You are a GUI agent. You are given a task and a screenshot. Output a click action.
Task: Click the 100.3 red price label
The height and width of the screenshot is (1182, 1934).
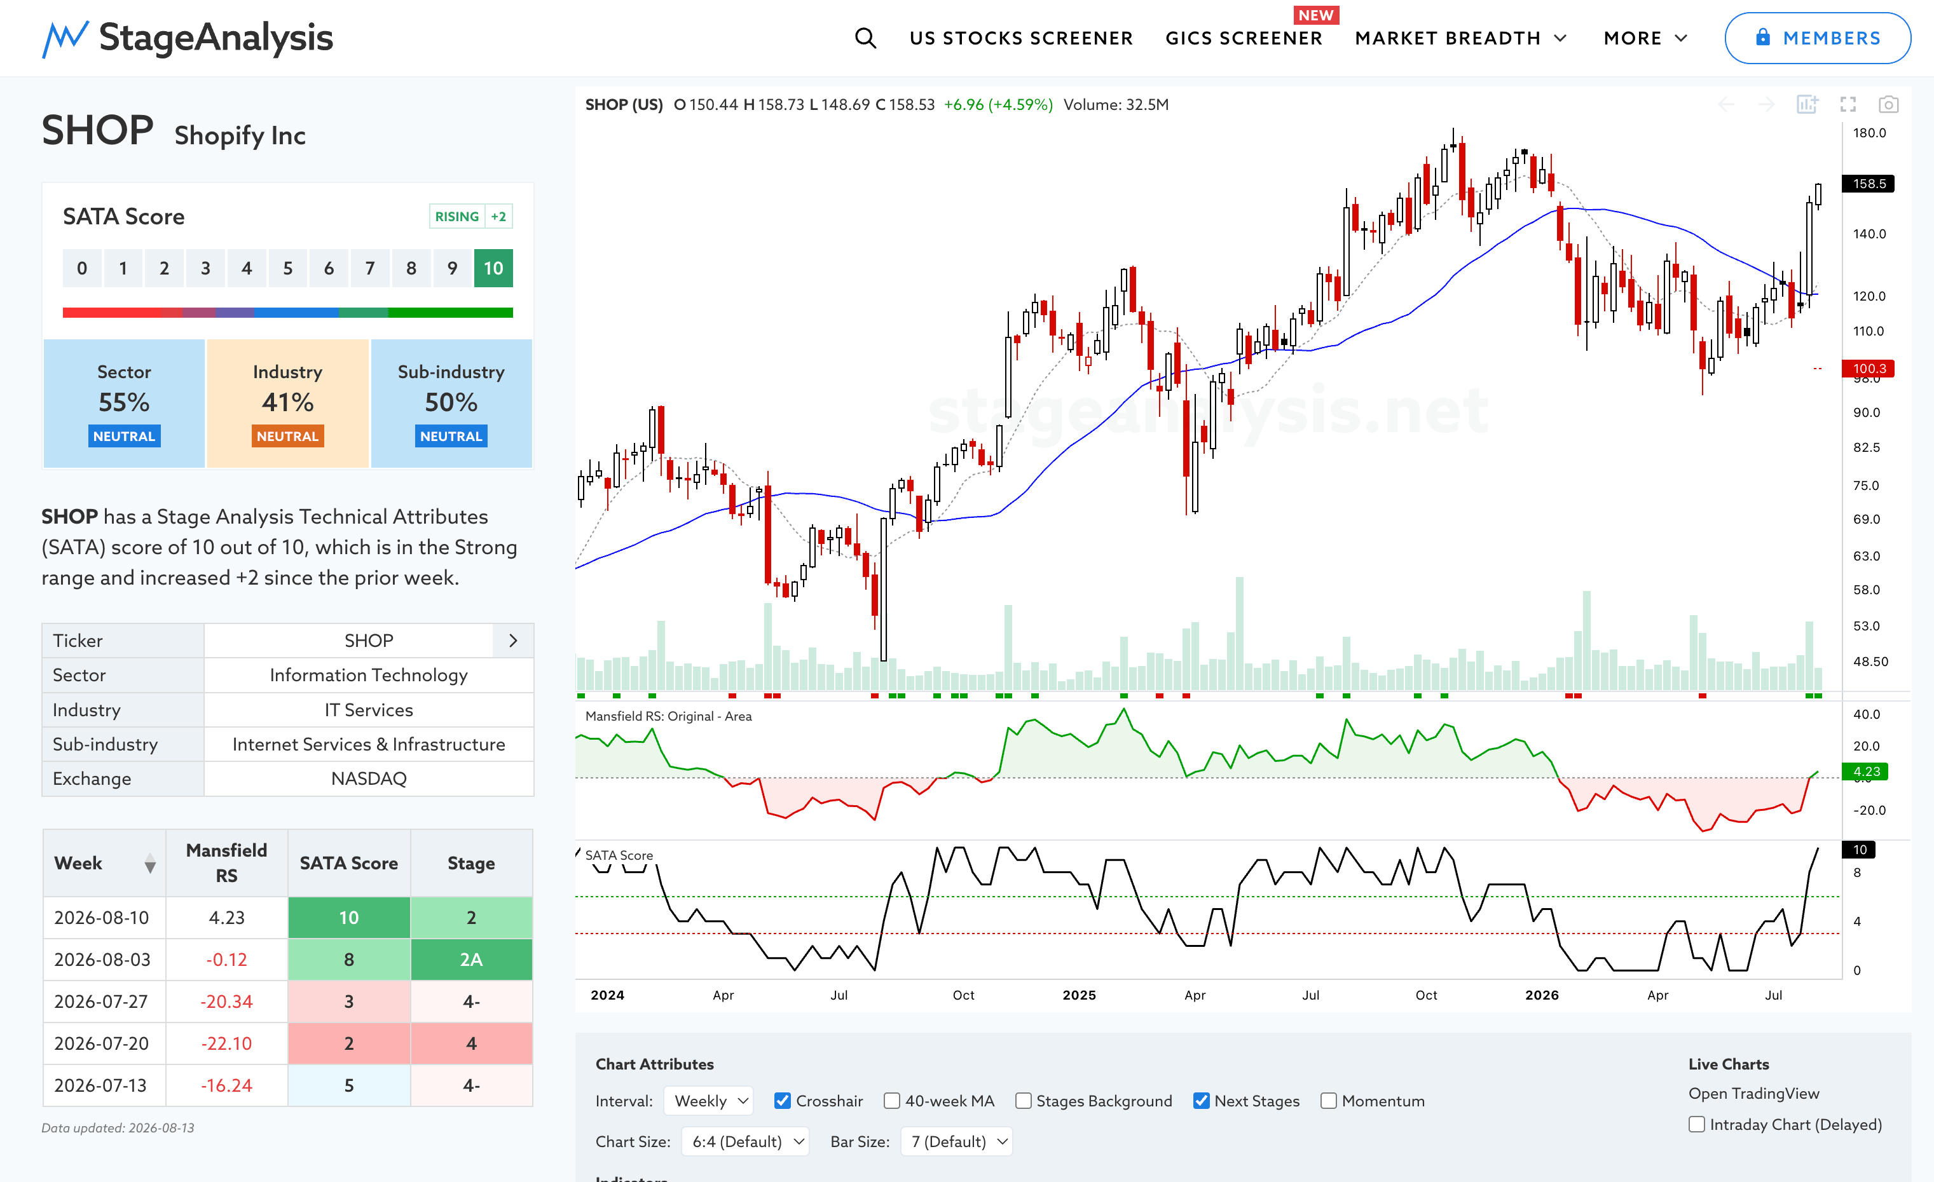1868,368
